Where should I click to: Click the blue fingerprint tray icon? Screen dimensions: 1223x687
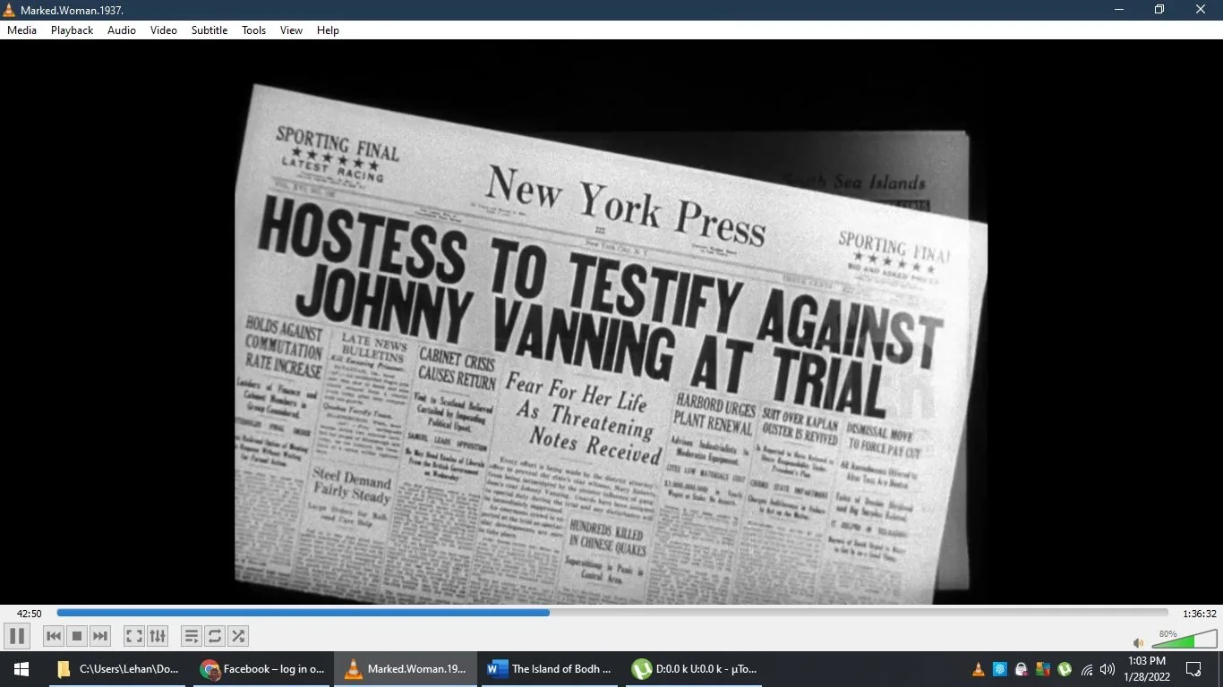pos(1000,669)
